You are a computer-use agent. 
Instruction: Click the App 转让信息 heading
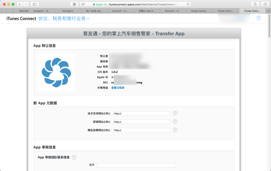coord(44,46)
